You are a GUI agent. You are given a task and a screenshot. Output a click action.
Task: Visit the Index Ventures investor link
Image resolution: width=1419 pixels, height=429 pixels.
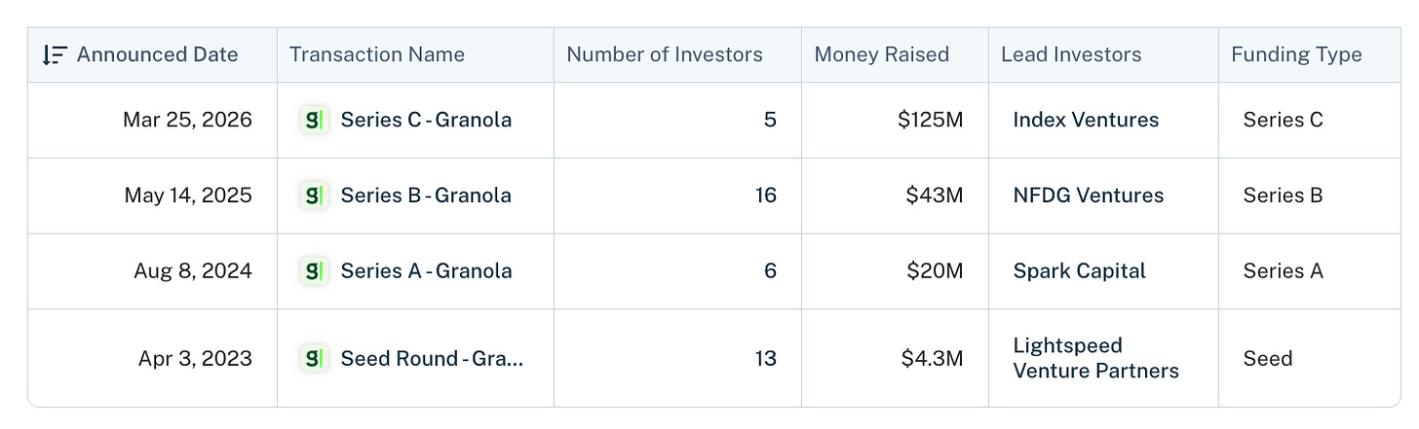click(1086, 120)
